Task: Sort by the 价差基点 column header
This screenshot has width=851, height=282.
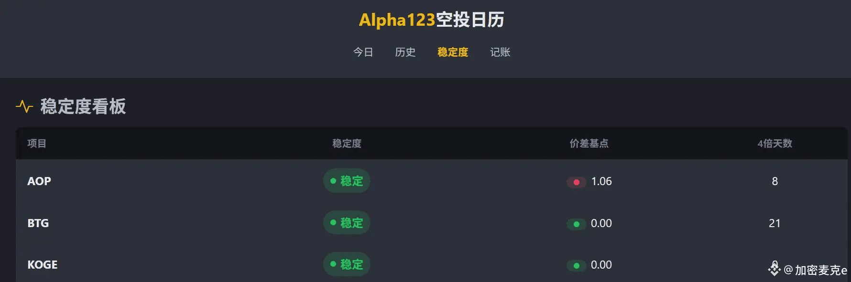Action: pos(589,144)
